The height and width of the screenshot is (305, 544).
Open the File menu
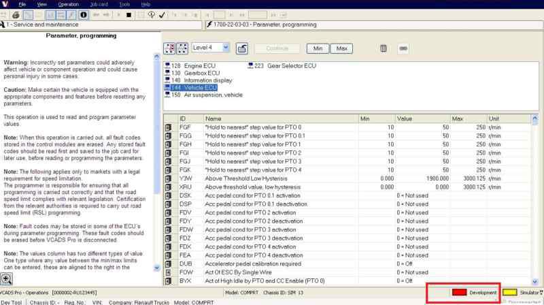pos(22,4)
